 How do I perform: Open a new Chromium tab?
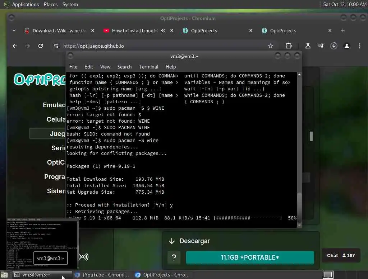pyautogui.click(x=342, y=31)
